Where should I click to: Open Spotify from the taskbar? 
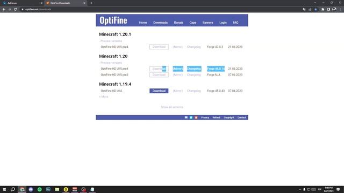(x=39, y=189)
